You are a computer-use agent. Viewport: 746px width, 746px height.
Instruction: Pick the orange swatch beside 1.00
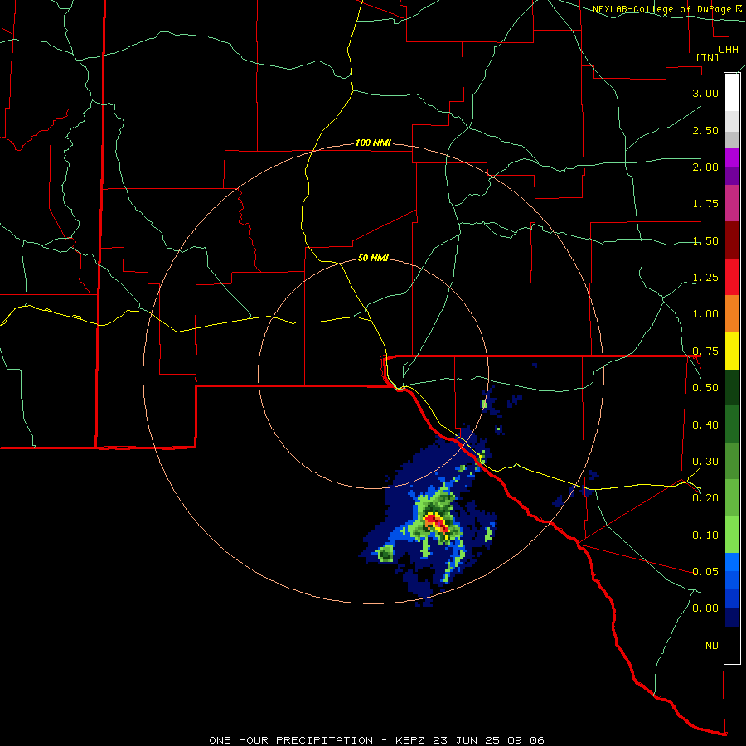[732, 313]
